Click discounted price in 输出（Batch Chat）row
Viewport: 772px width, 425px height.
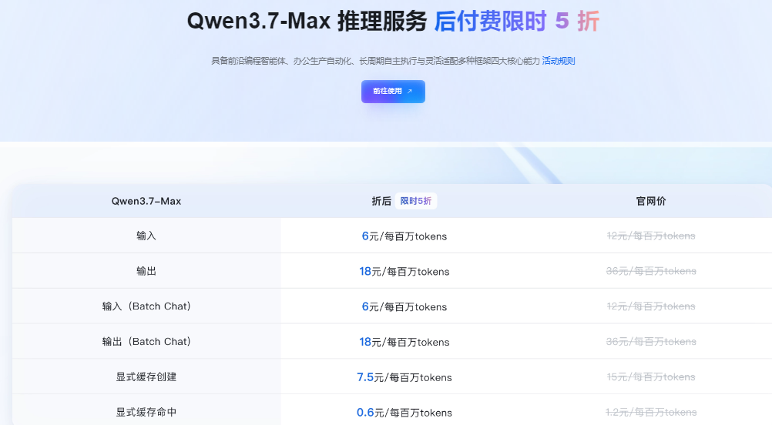coord(404,343)
